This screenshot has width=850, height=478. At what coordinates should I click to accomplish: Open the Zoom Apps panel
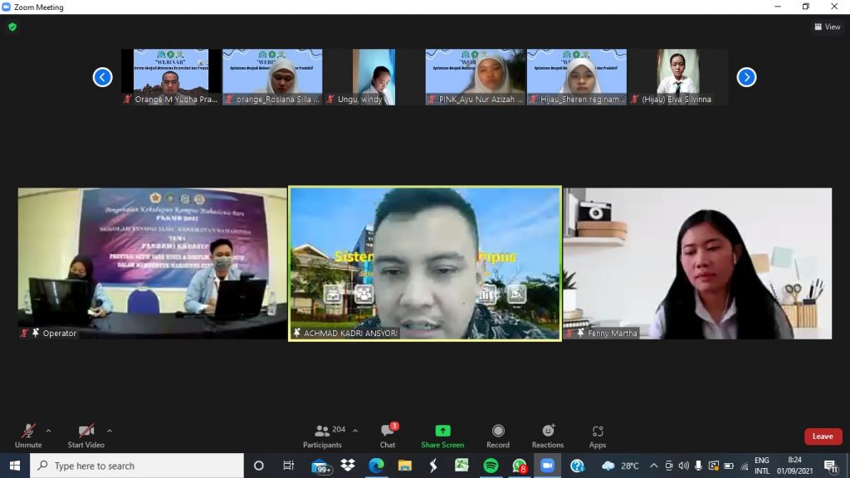click(x=598, y=432)
